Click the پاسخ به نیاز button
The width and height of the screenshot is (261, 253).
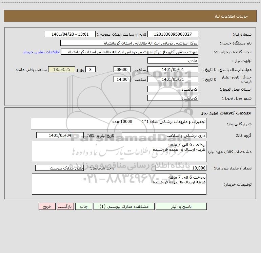click(x=181, y=206)
